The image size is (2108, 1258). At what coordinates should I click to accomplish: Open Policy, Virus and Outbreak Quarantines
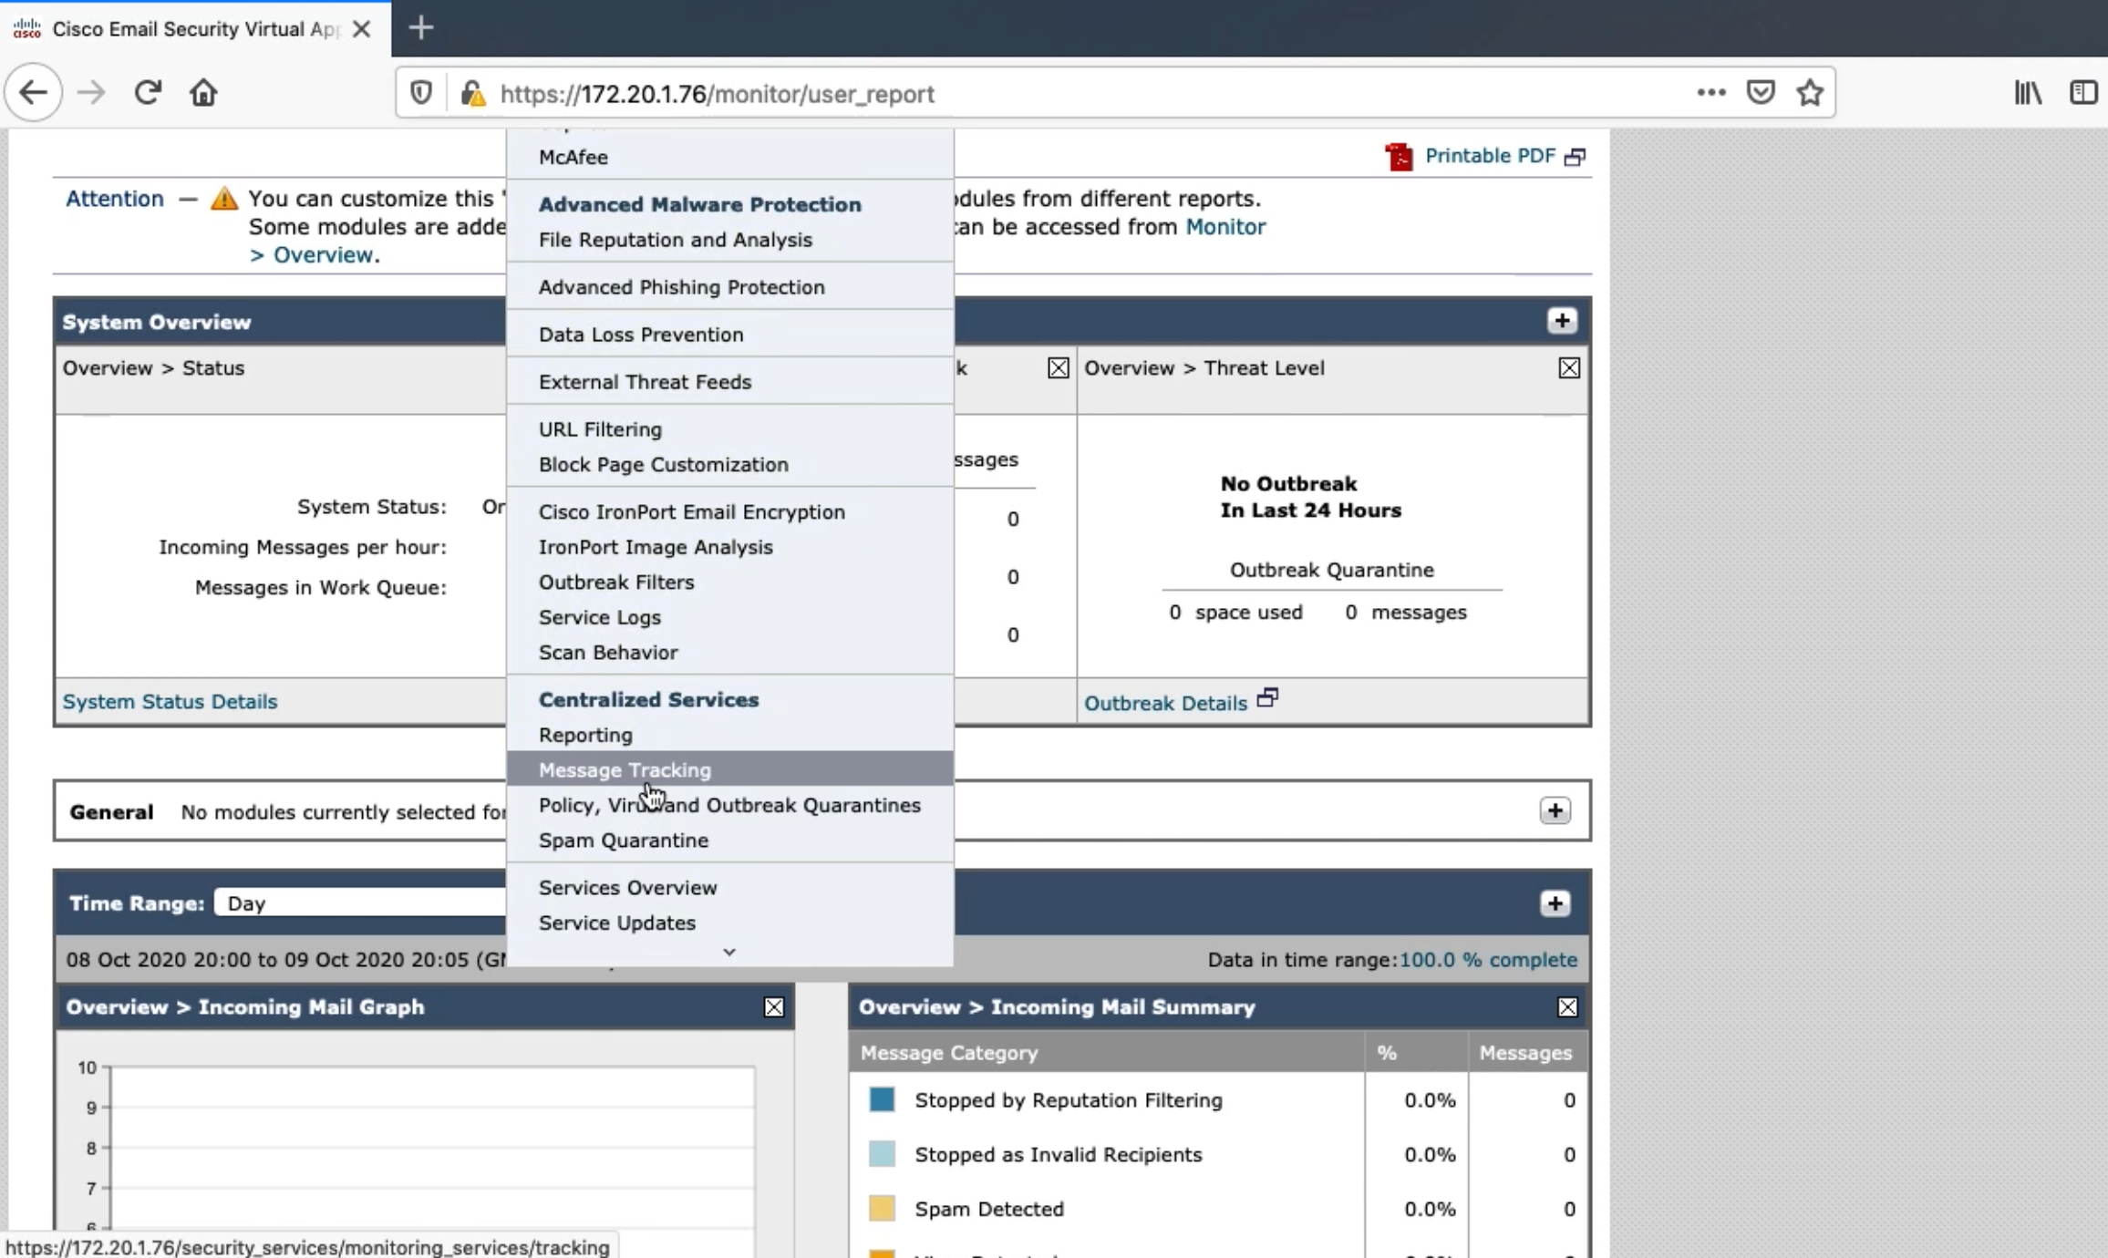(x=730, y=806)
